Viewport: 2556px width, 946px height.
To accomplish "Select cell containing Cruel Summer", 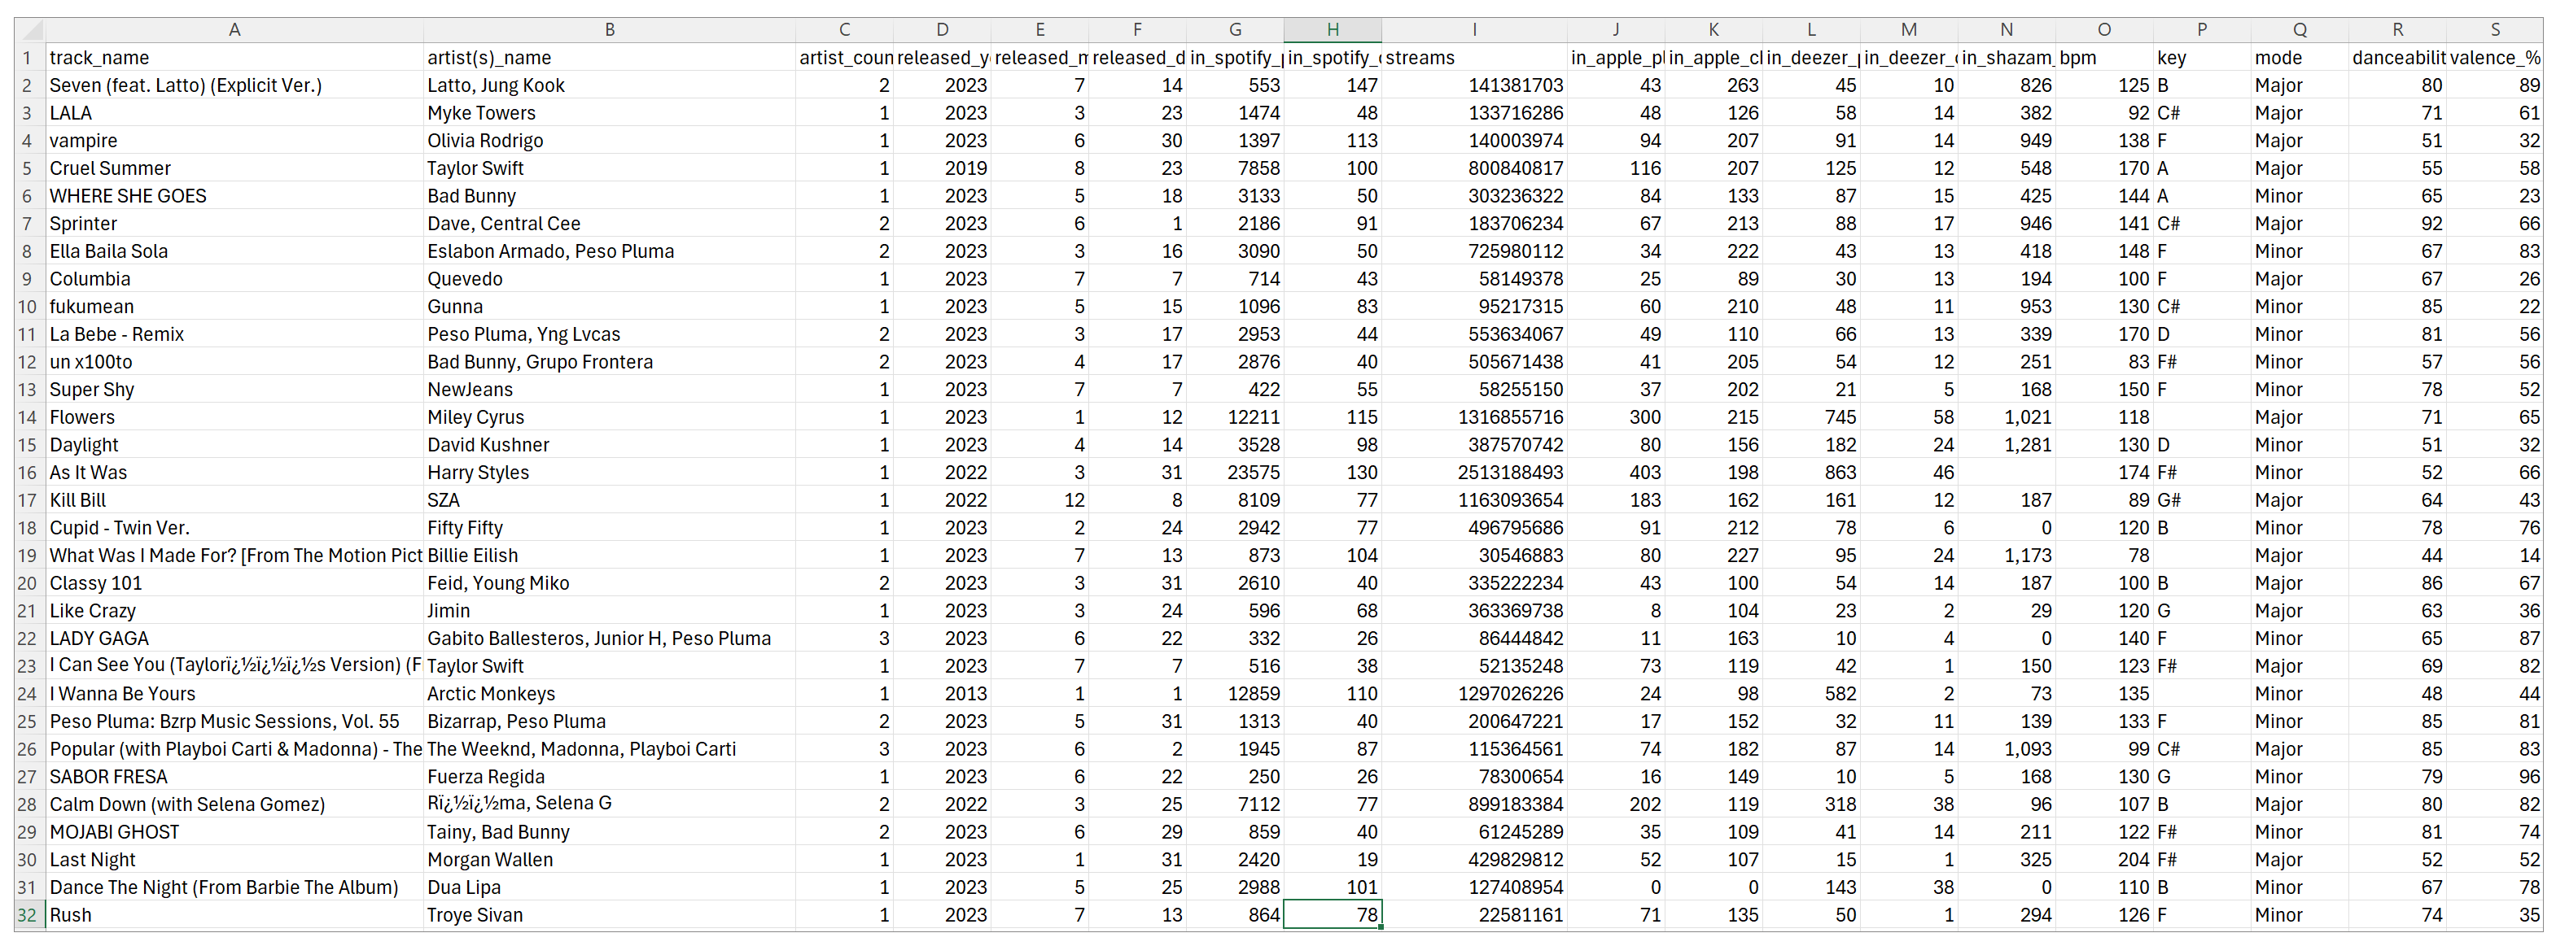I will (110, 168).
